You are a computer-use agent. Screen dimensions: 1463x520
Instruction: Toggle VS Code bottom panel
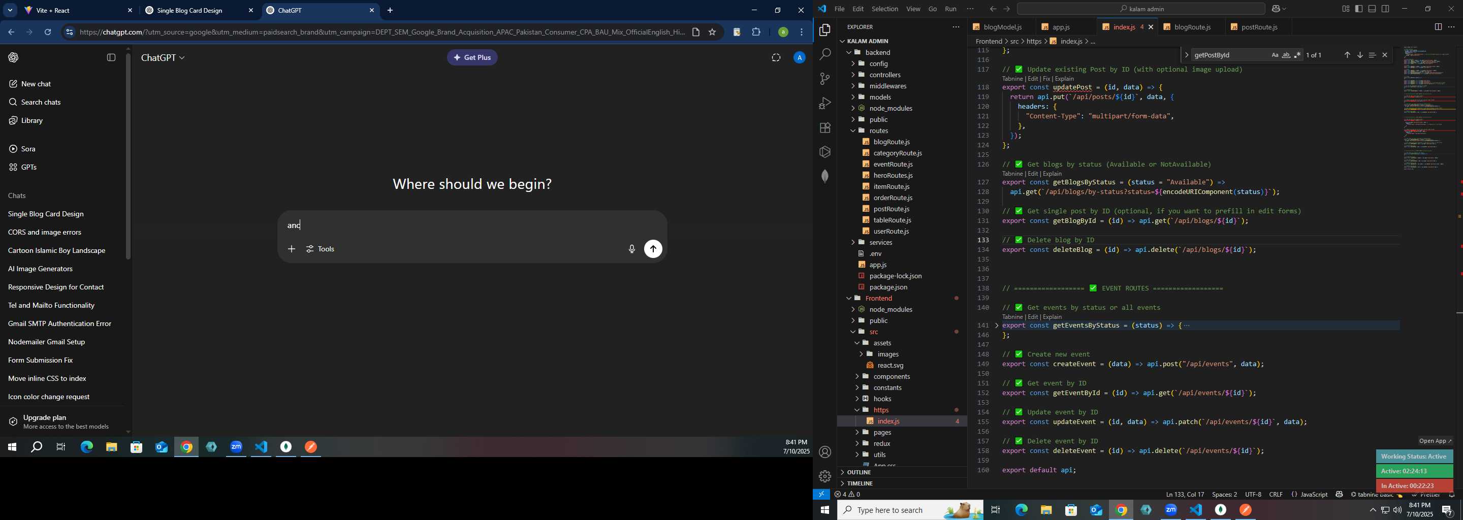(x=1372, y=9)
